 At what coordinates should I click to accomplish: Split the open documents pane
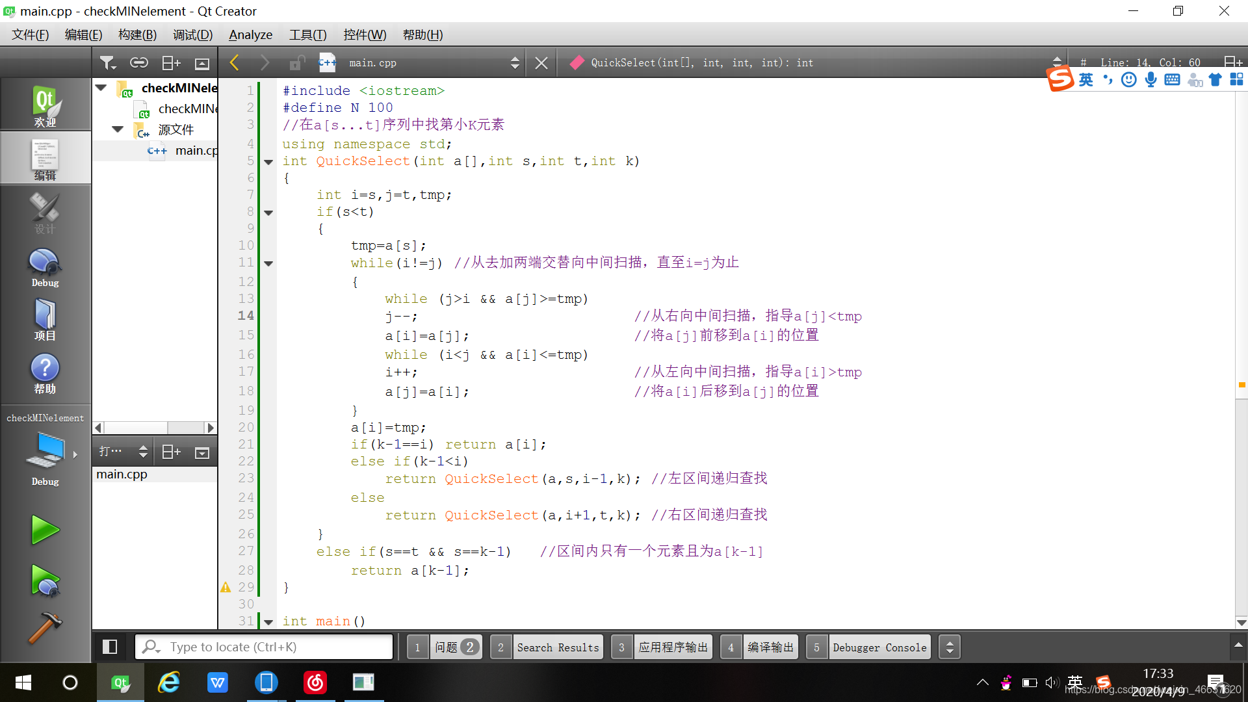point(171,452)
